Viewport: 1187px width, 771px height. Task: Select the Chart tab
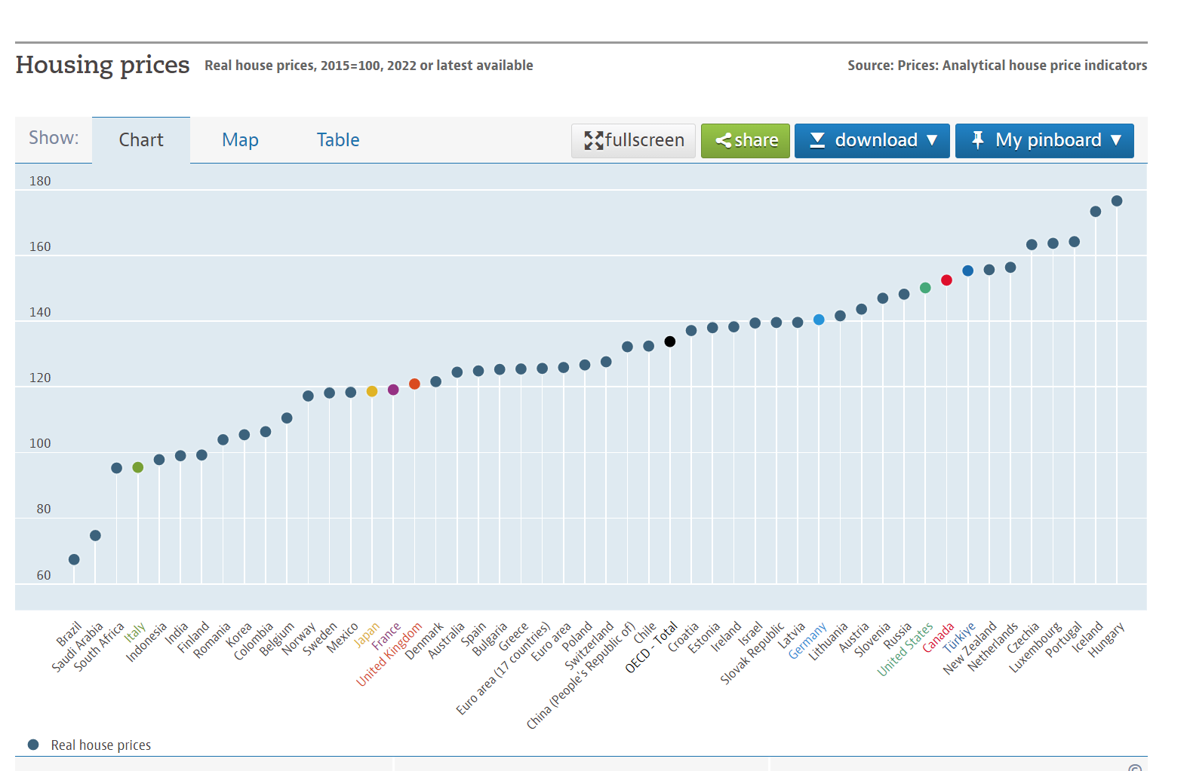(x=141, y=140)
